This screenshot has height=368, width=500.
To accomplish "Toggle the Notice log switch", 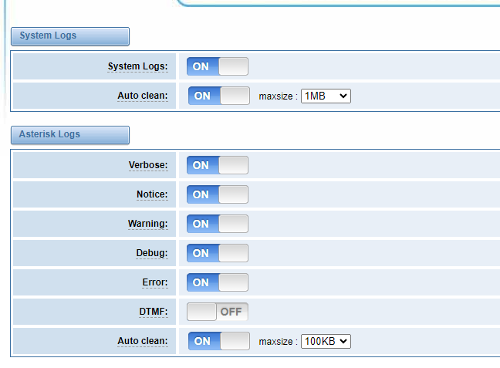I will (x=218, y=194).
